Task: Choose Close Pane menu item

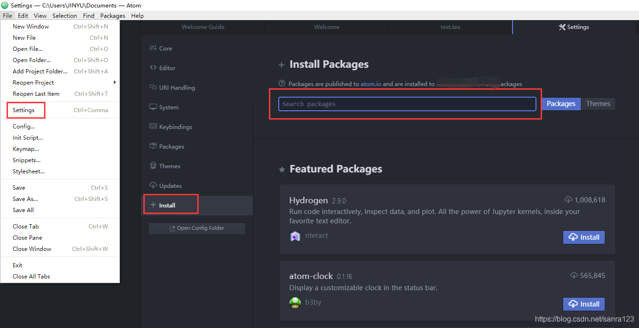Action: click(x=60, y=238)
